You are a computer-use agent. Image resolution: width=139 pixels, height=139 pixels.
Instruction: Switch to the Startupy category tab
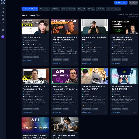[91, 9]
